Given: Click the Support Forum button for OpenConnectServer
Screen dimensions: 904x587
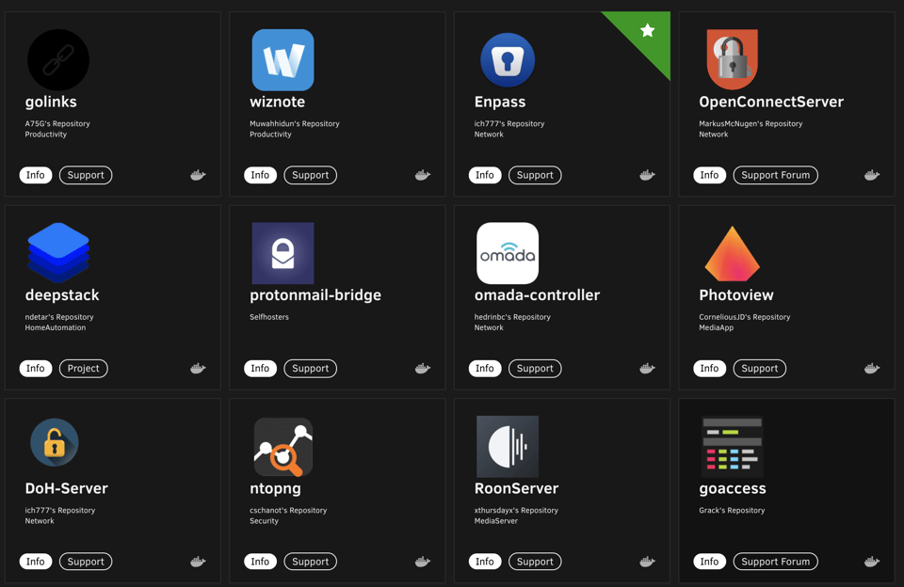Looking at the screenshot, I should (775, 175).
